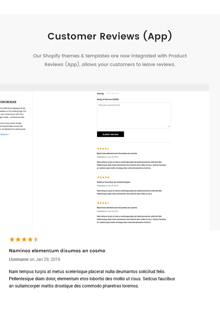Open the Sedcus faucibus an sullamcorper title
The height and width of the screenshot is (319, 220).
[113, 182]
